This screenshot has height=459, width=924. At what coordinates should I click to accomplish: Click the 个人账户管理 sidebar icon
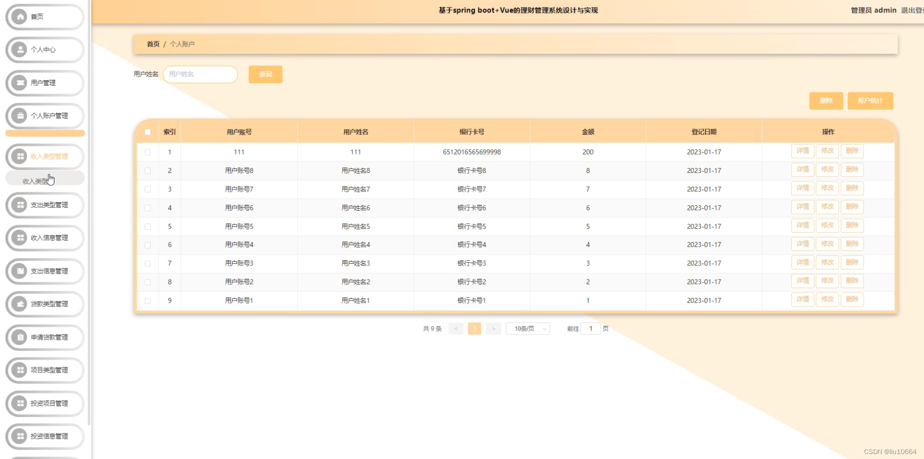[x=19, y=116]
